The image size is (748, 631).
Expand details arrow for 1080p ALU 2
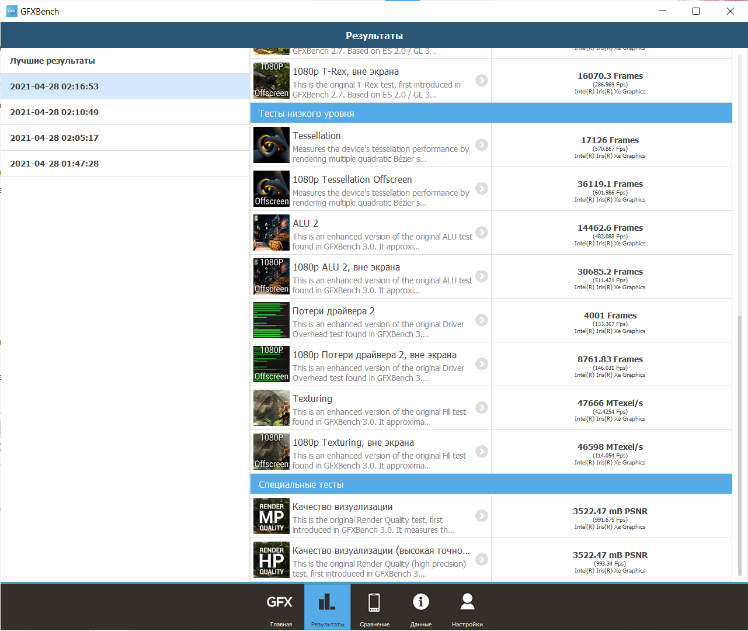click(x=482, y=276)
